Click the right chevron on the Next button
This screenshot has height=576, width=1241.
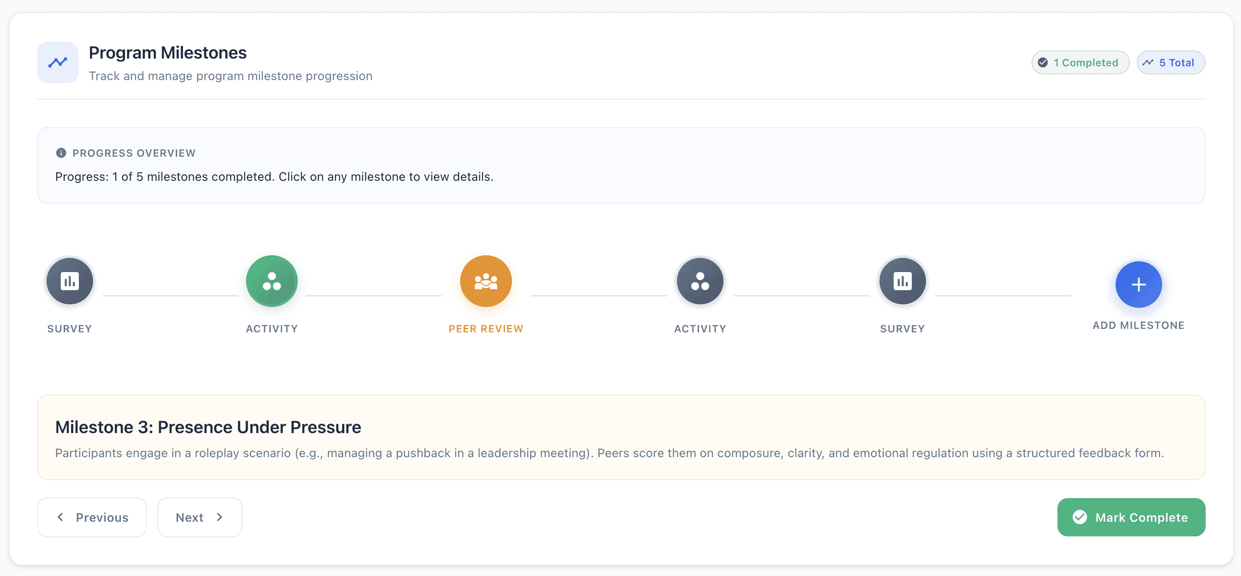click(220, 517)
